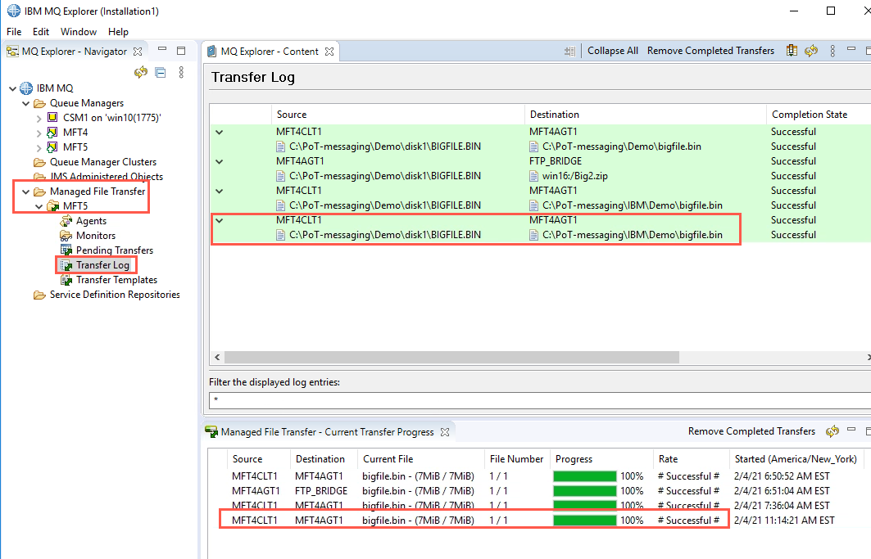
Task: Click the configure columns icon in Content toolbar
Action: [x=792, y=51]
